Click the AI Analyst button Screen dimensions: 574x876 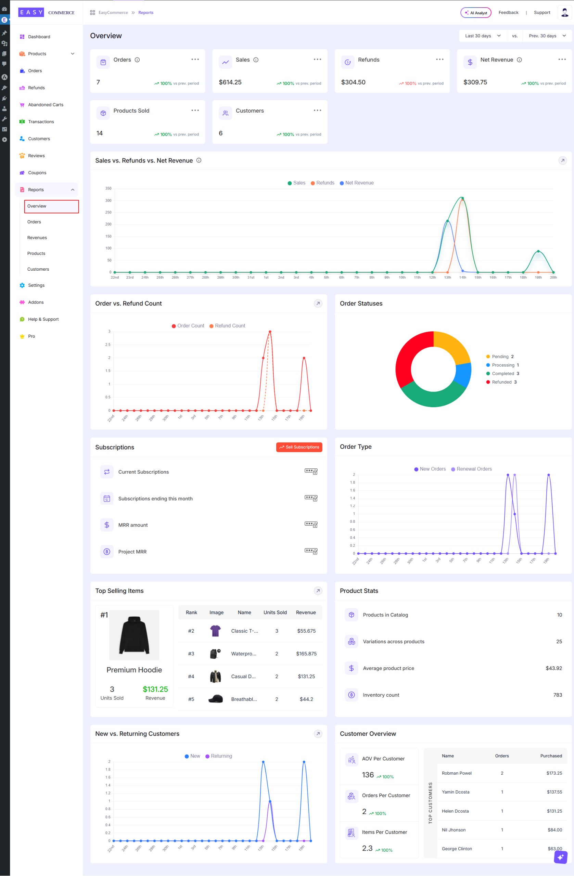coord(475,13)
